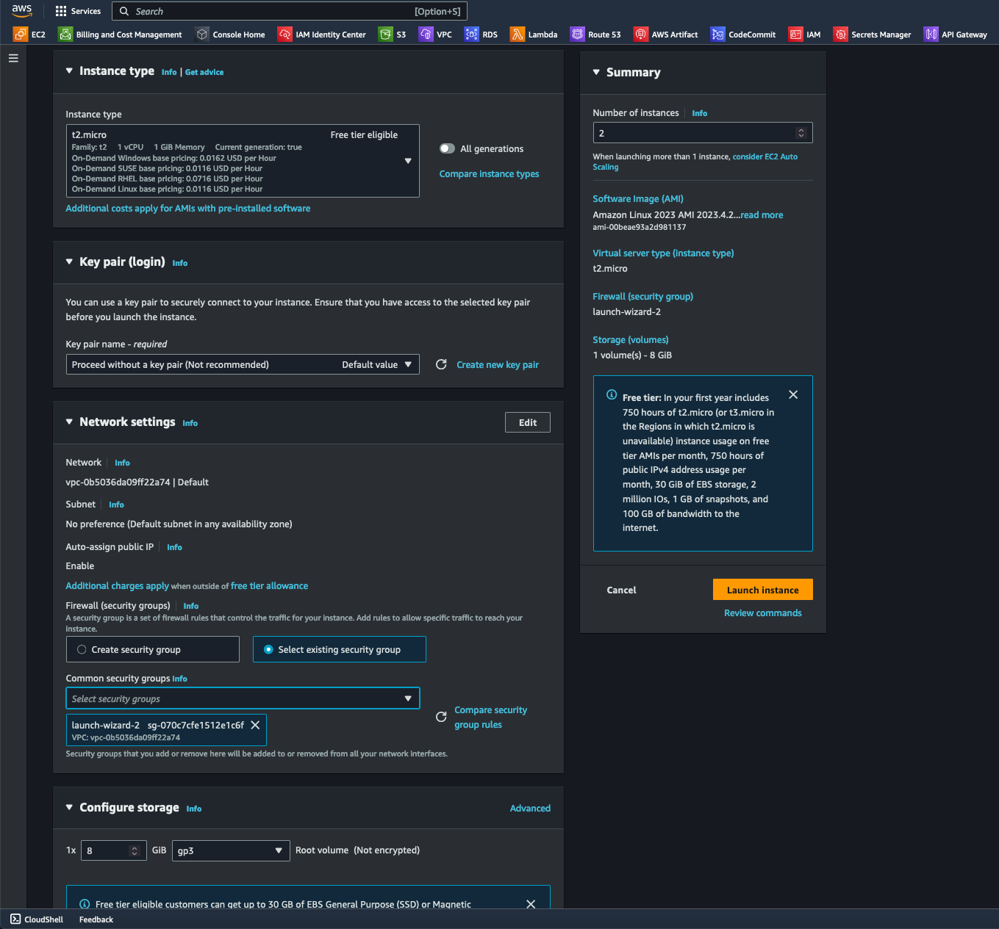
Task: Open Firewall (security group) summary link
Action: [x=643, y=297]
